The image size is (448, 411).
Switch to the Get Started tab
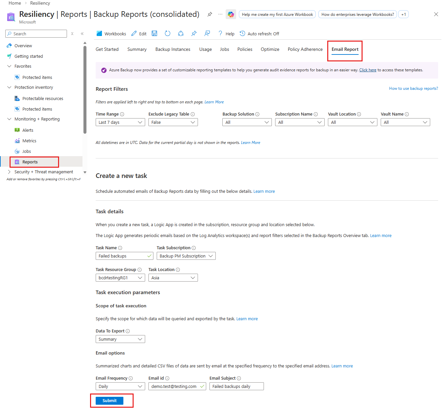[x=107, y=49]
